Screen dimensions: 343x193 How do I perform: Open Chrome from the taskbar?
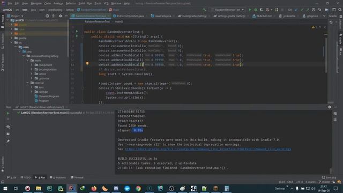point(138,188)
